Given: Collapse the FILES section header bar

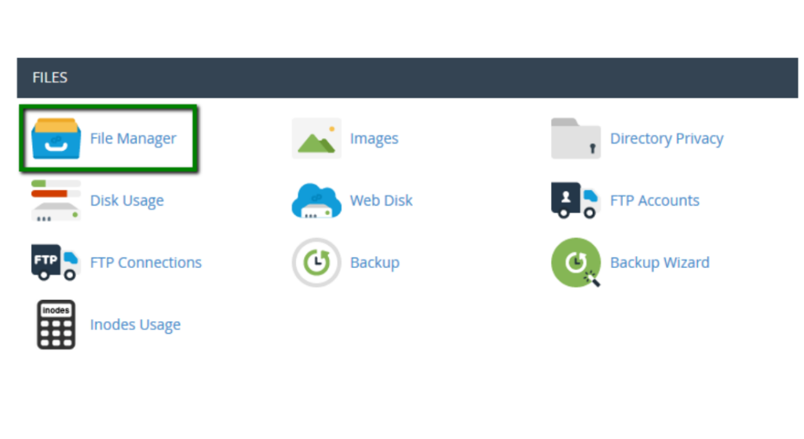Looking at the screenshot, I should point(407,78).
